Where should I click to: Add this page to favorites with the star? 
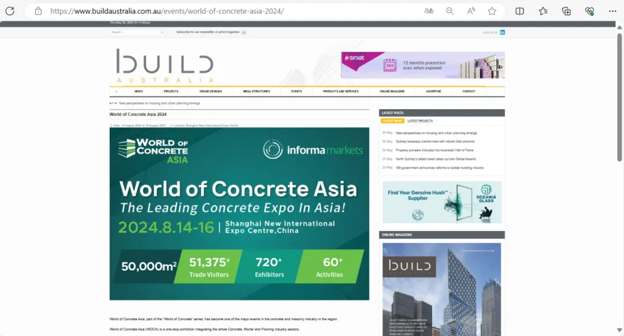pyautogui.click(x=492, y=11)
